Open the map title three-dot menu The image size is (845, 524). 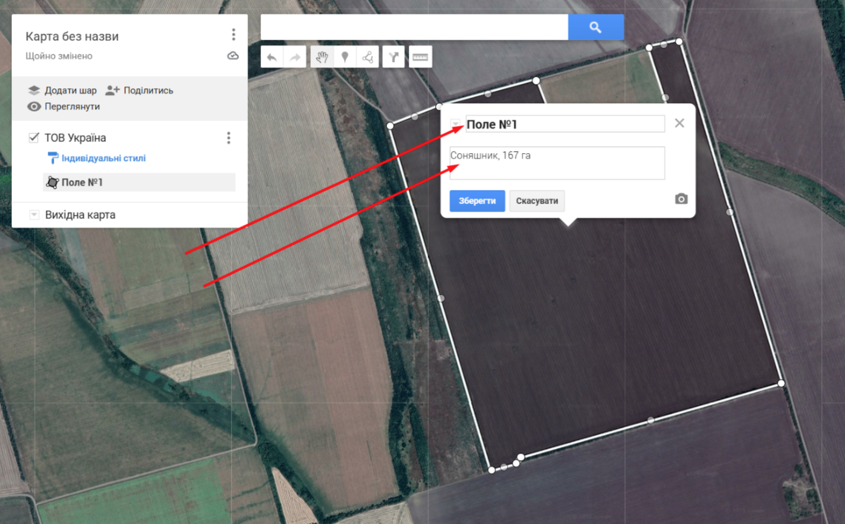233,35
